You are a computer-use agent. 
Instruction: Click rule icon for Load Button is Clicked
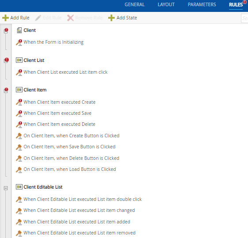click(19, 170)
